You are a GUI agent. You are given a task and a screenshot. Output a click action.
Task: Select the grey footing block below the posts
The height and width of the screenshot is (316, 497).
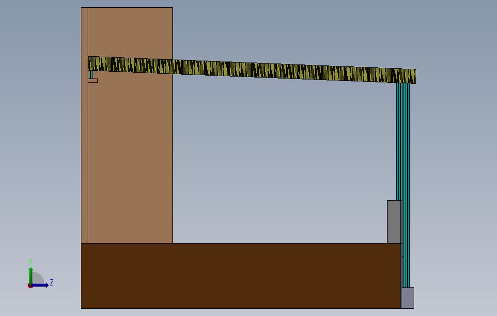pyautogui.click(x=408, y=298)
